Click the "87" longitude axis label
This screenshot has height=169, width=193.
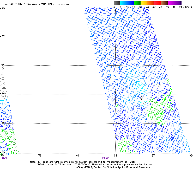click(x=153, y=156)
